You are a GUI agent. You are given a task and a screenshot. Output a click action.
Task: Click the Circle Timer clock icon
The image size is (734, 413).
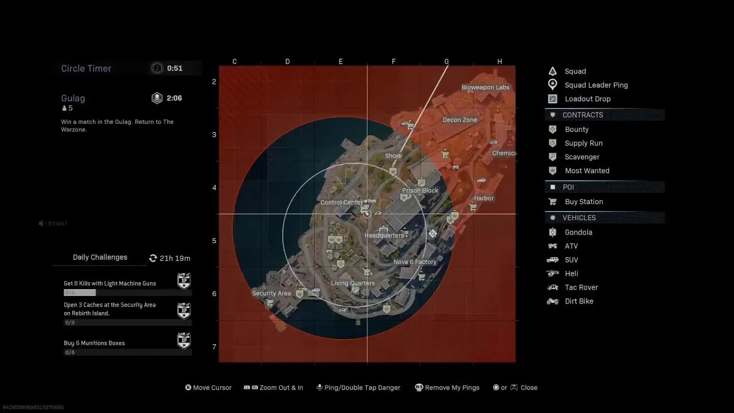[x=157, y=68]
